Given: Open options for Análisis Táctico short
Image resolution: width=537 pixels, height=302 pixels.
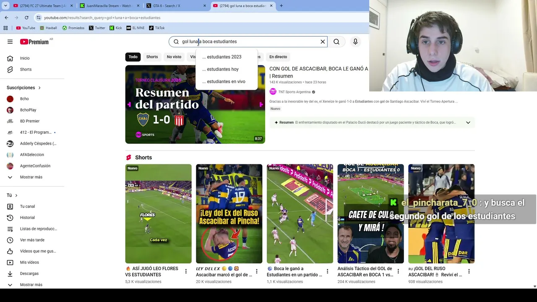Looking at the screenshot, I should coord(398,271).
